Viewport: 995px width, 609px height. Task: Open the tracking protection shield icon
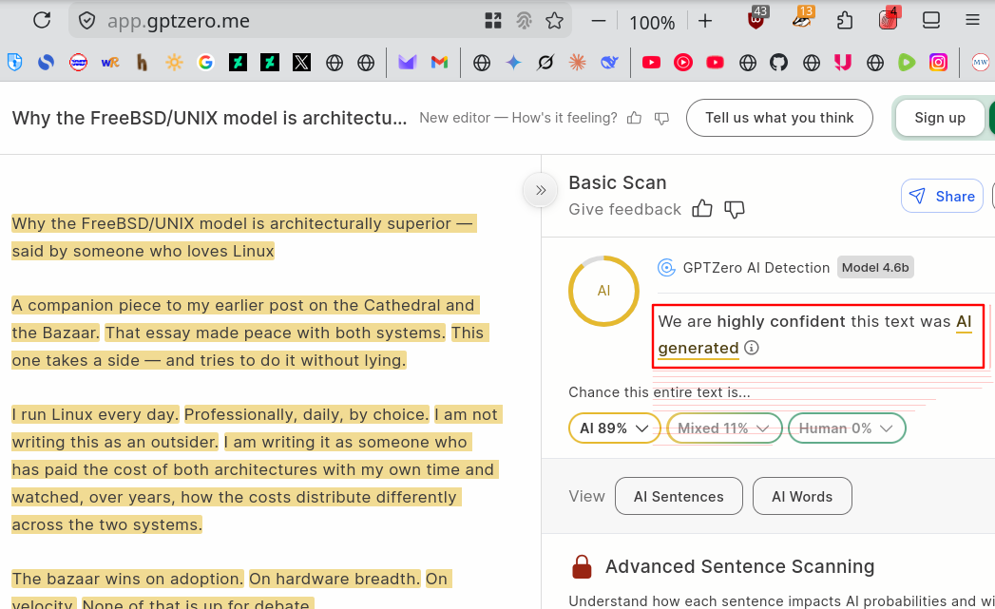86,21
